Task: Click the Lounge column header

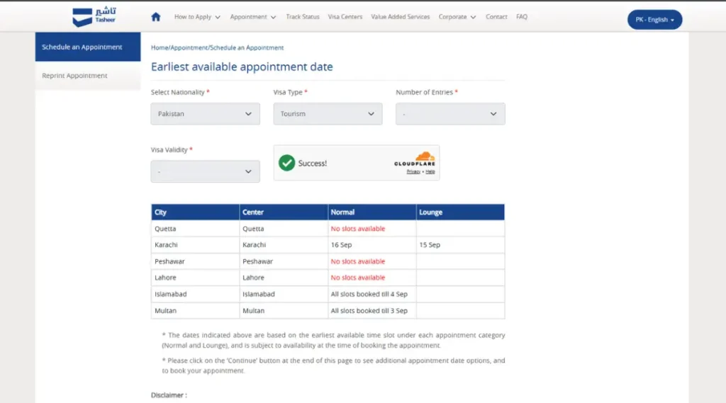Action: (x=460, y=212)
